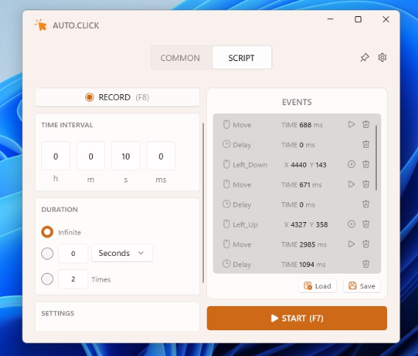Delete the Left_Up event

366,224
